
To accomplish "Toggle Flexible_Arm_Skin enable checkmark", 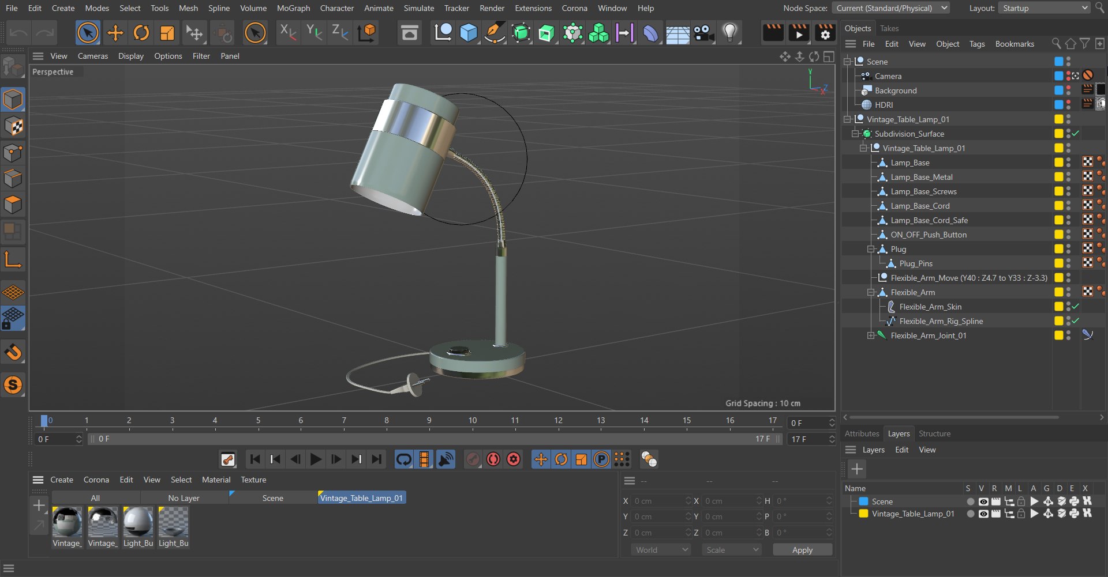I will point(1076,307).
